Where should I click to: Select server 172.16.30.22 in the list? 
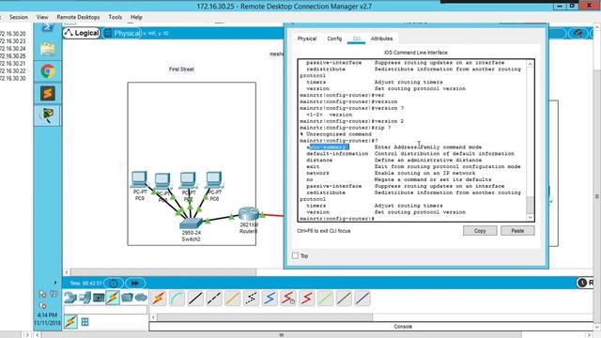click(x=13, y=71)
